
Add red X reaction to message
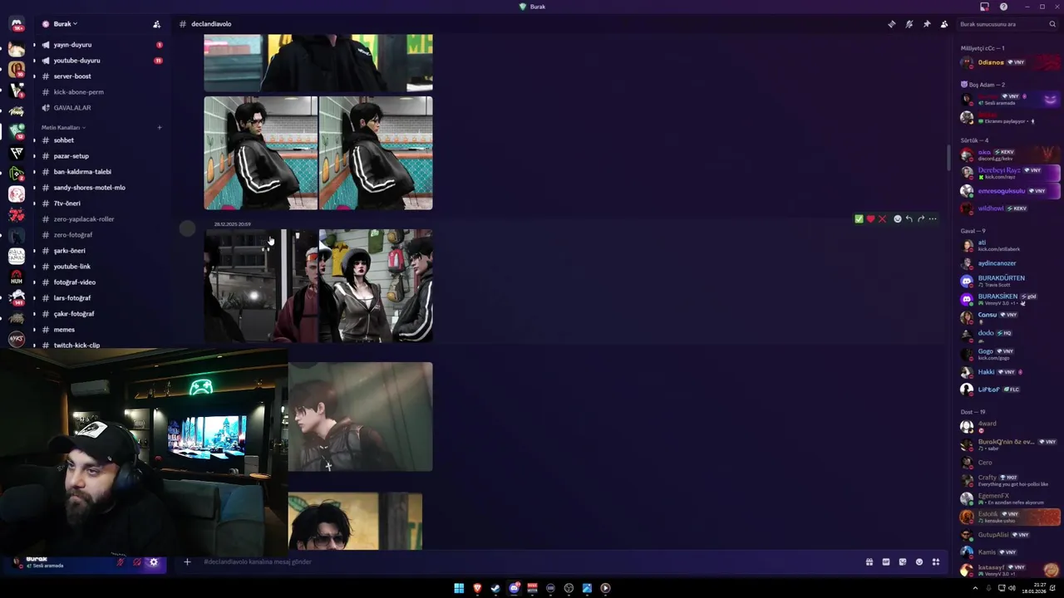(882, 219)
